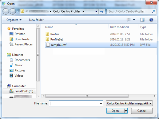Click New folder

click(x=36, y=20)
